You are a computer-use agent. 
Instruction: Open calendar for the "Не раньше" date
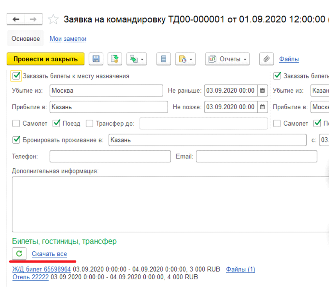(x=262, y=91)
